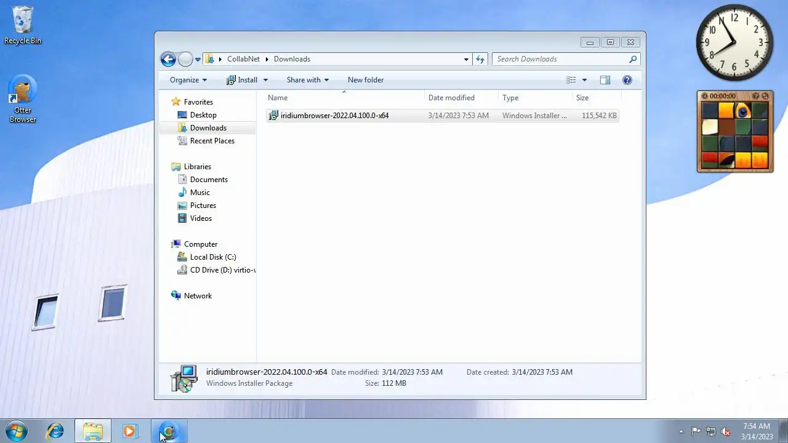Viewport: 788px width, 443px height.
Task: Click the Back navigation arrow
Action: (168, 59)
